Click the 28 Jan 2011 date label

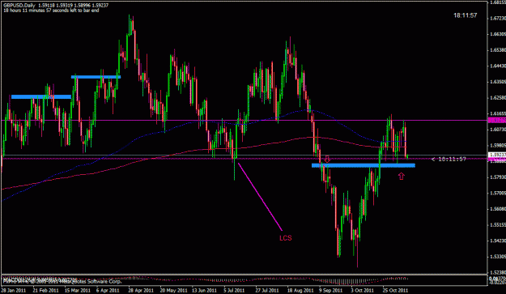pos(14,290)
